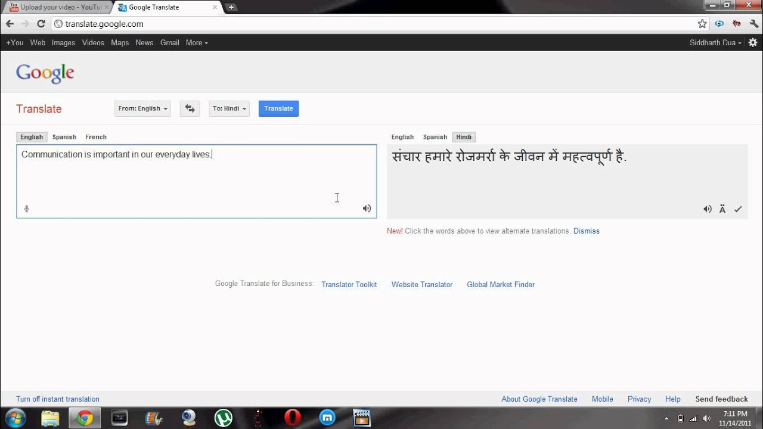The height and width of the screenshot is (429, 763).
Task: Click the Send feedback link
Action: click(x=721, y=399)
